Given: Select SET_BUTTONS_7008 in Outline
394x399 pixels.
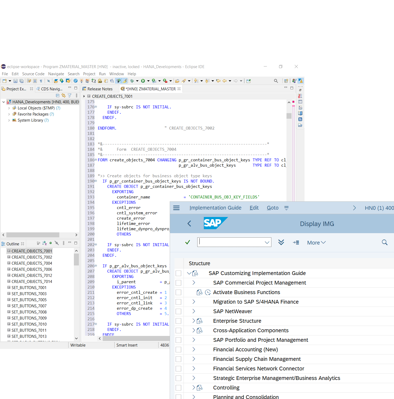Looking at the screenshot, I should 29,312.
